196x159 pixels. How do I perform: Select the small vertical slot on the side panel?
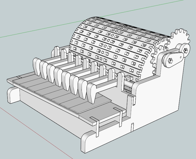(x=132, y=127)
